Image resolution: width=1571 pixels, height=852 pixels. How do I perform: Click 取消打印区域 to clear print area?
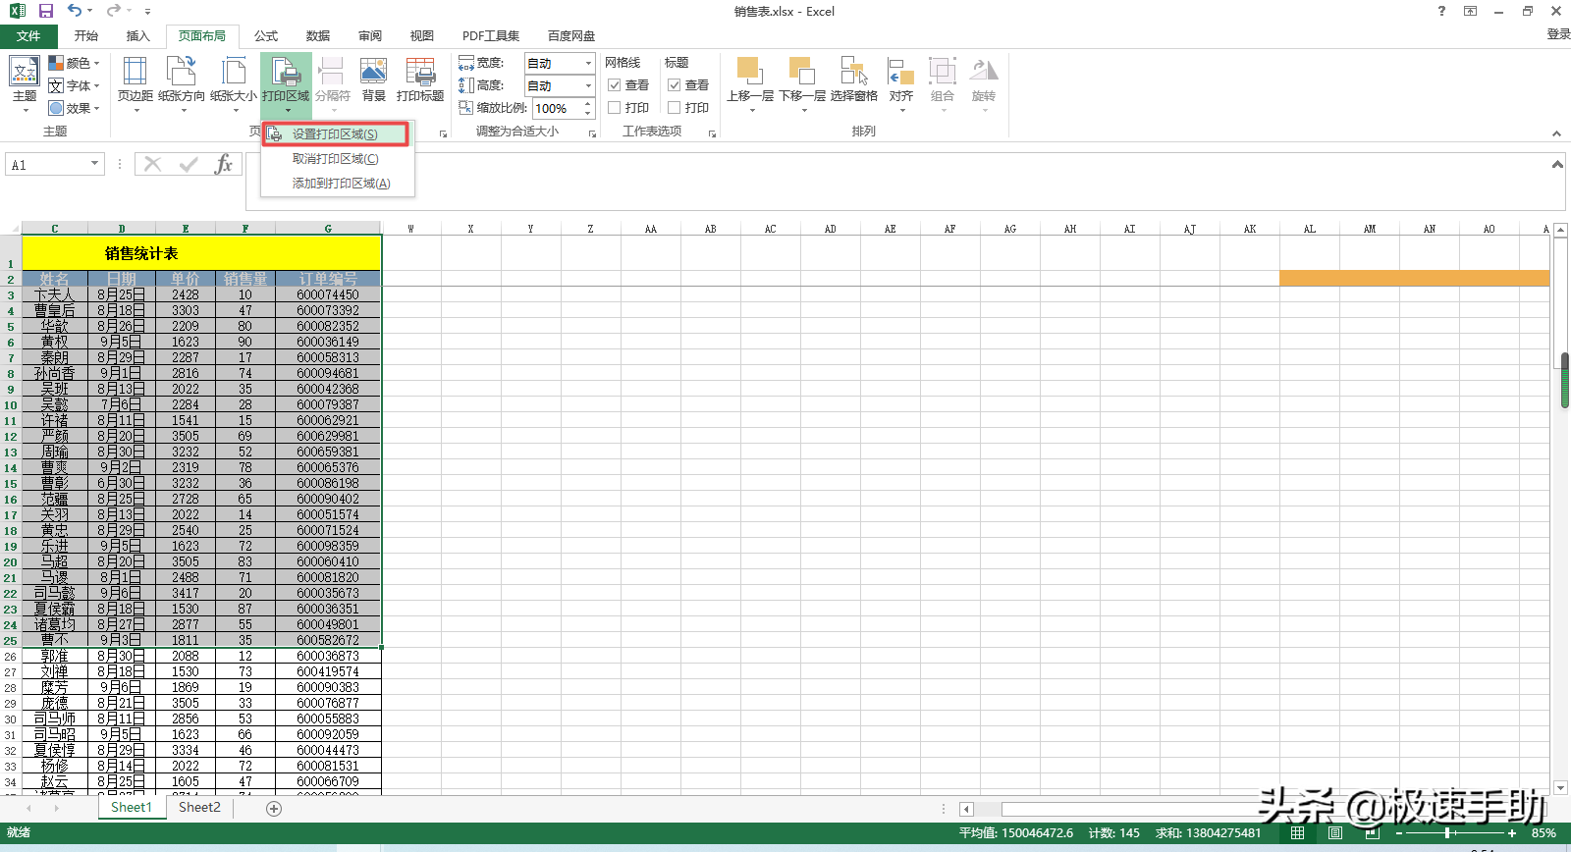pos(335,158)
